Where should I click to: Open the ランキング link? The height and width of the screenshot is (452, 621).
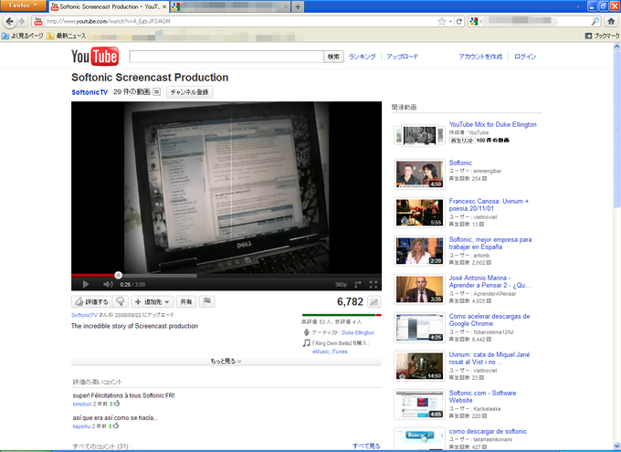(362, 57)
